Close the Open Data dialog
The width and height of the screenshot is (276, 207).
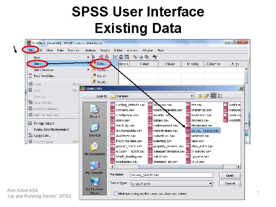coord(241,88)
